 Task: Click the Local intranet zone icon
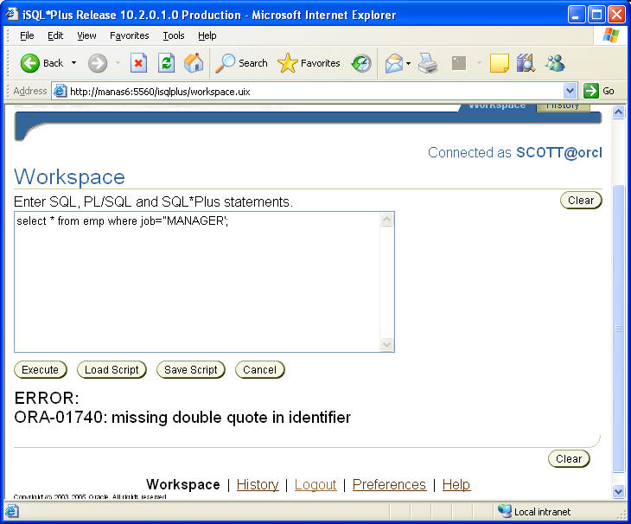[504, 512]
